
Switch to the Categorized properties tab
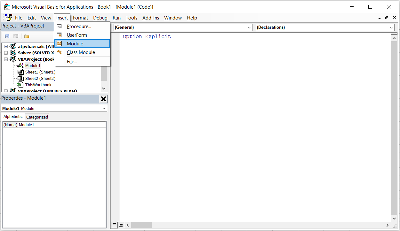[37, 117]
